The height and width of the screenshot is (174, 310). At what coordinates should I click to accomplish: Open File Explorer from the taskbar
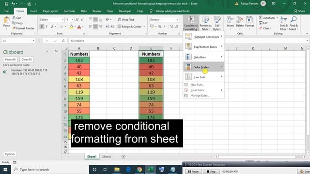117,170
